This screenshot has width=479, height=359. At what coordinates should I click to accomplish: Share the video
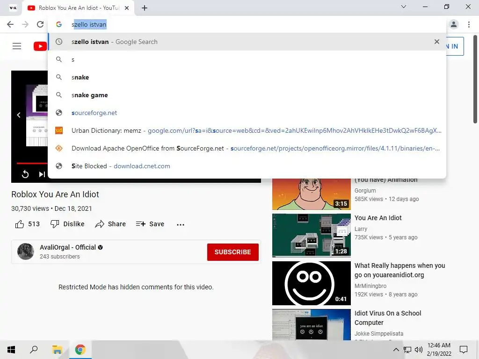(x=110, y=224)
